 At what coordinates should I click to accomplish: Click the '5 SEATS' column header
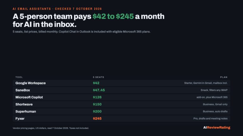coord(98,77)
